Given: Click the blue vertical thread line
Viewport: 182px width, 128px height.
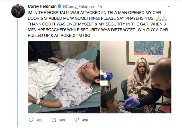Looking at the screenshot, I should pos(17,72).
